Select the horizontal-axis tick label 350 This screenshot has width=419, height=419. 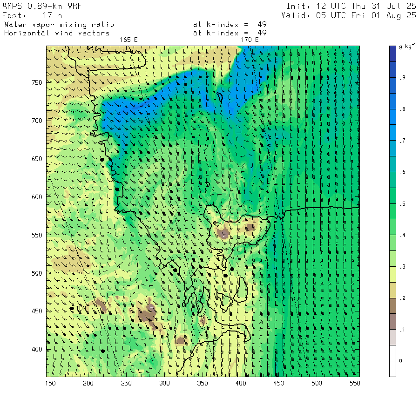(x=203, y=383)
